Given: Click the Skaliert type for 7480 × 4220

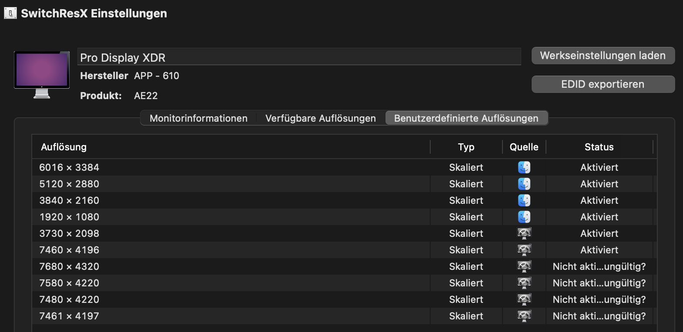Looking at the screenshot, I should 466,299.
